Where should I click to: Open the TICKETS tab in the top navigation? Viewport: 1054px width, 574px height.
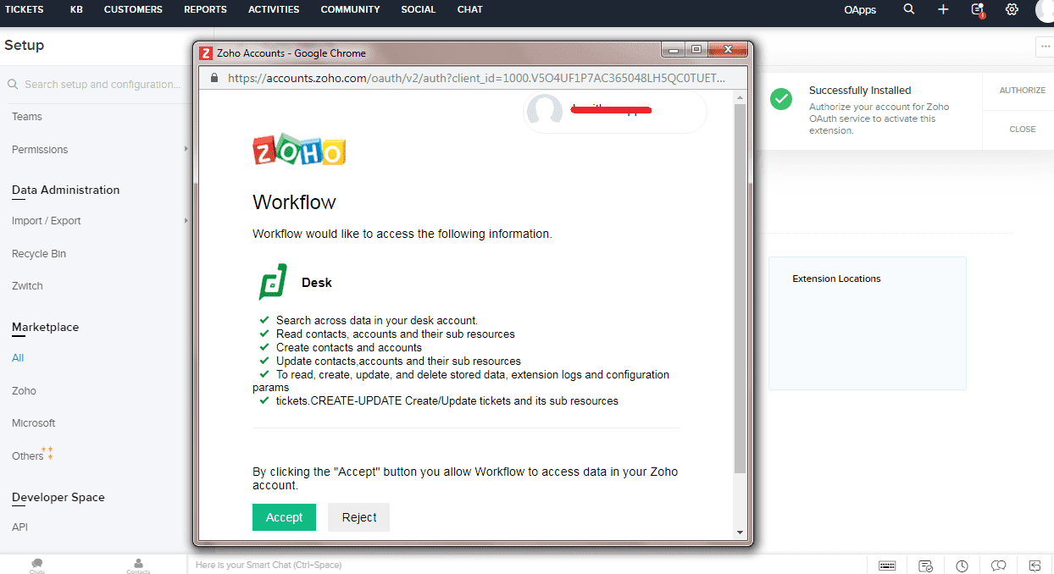pos(25,9)
